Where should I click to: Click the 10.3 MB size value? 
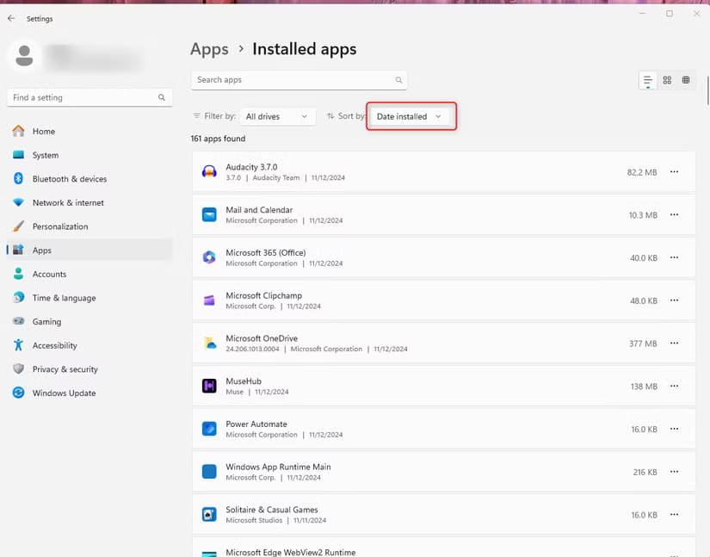643,215
